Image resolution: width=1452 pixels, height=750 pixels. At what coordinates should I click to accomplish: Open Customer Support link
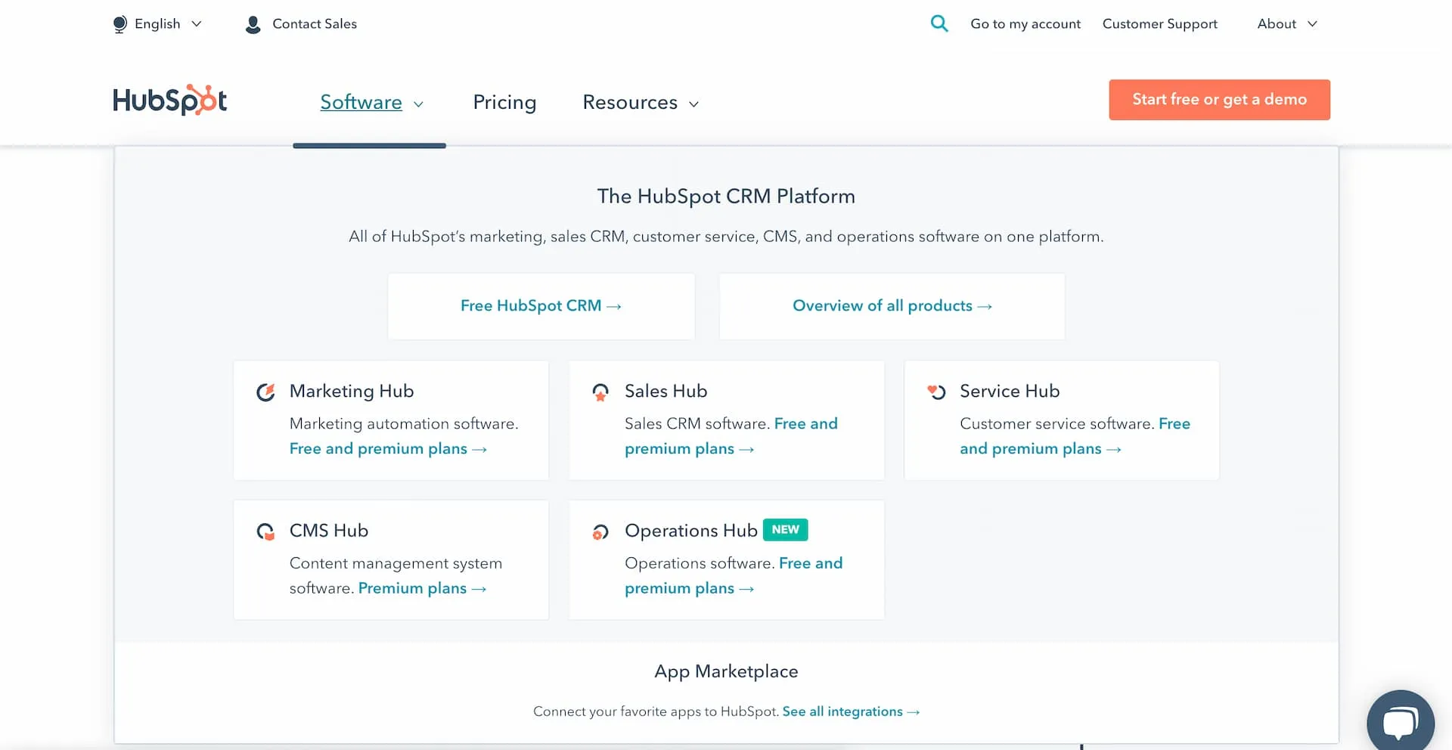pyautogui.click(x=1159, y=24)
